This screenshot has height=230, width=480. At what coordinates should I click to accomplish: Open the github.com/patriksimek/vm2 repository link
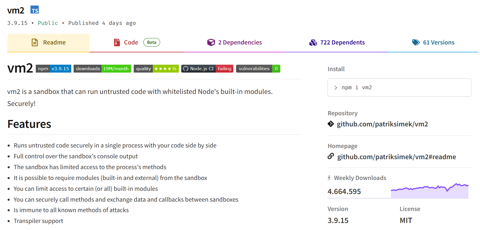pos(382,124)
